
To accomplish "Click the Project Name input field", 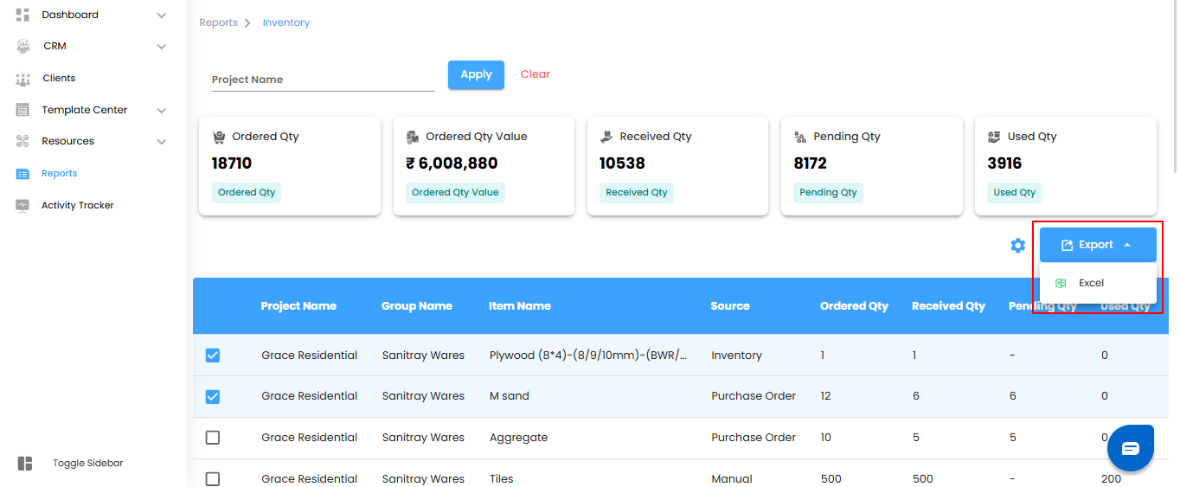I will (323, 80).
